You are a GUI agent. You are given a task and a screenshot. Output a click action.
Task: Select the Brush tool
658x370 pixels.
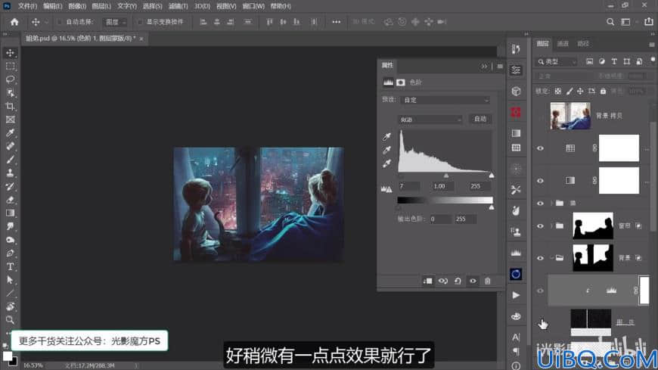tap(10, 160)
